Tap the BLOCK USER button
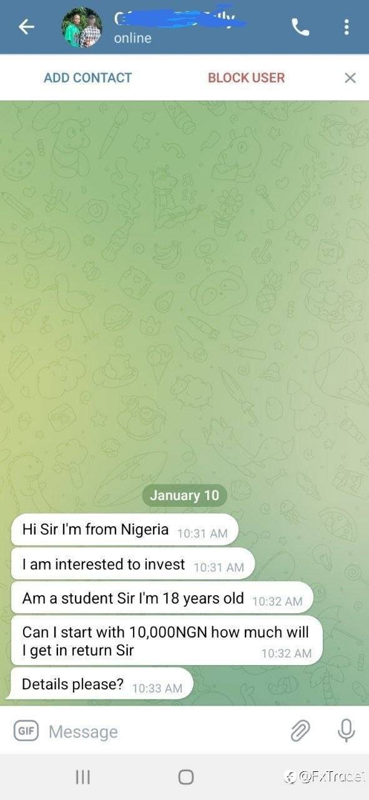The height and width of the screenshot is (800, 369). pos(246,77)
